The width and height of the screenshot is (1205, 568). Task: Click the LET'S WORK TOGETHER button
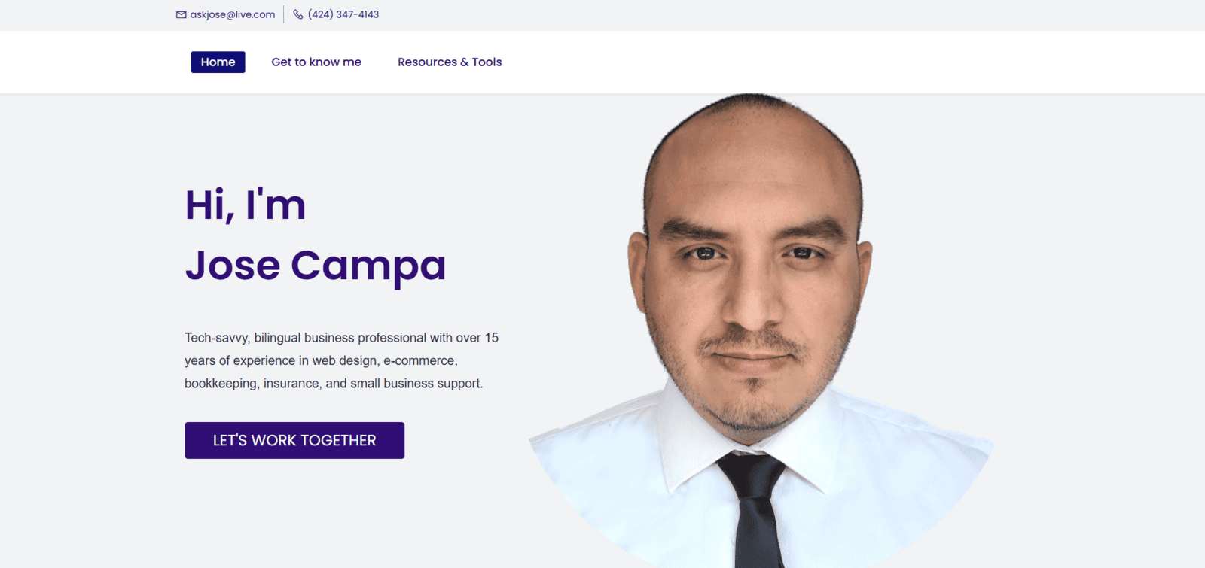click(x=294, y=440)
